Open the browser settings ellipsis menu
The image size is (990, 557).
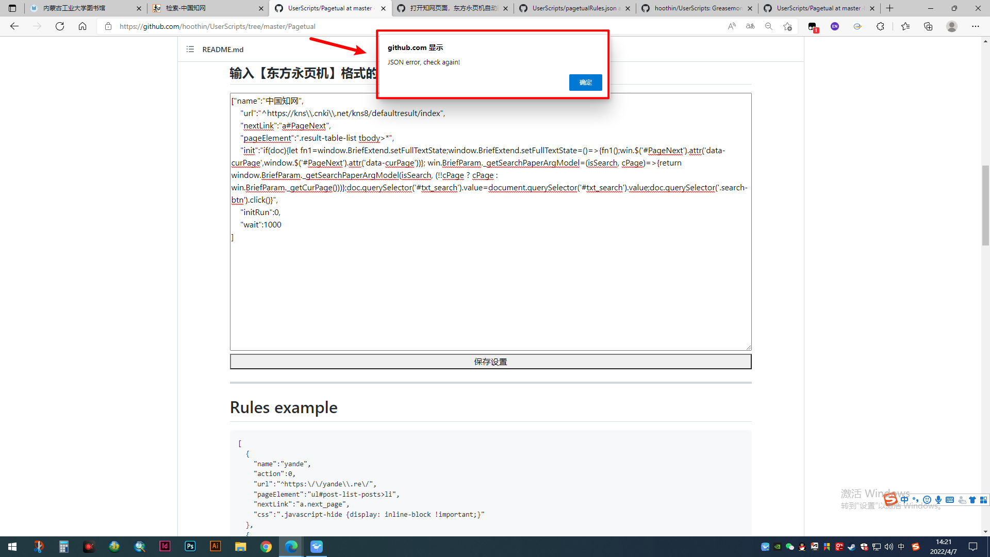(x=976, y=26)
